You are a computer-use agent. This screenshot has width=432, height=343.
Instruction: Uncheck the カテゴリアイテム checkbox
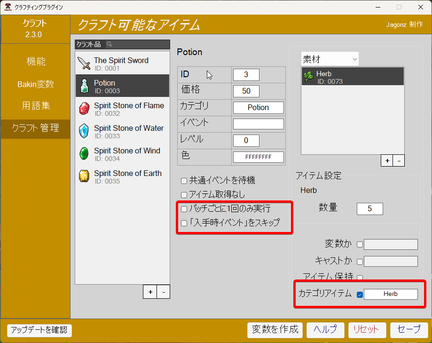360,295
